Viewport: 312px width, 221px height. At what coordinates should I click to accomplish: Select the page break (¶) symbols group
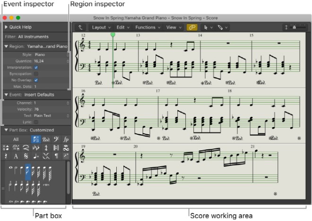pos(56,156)
